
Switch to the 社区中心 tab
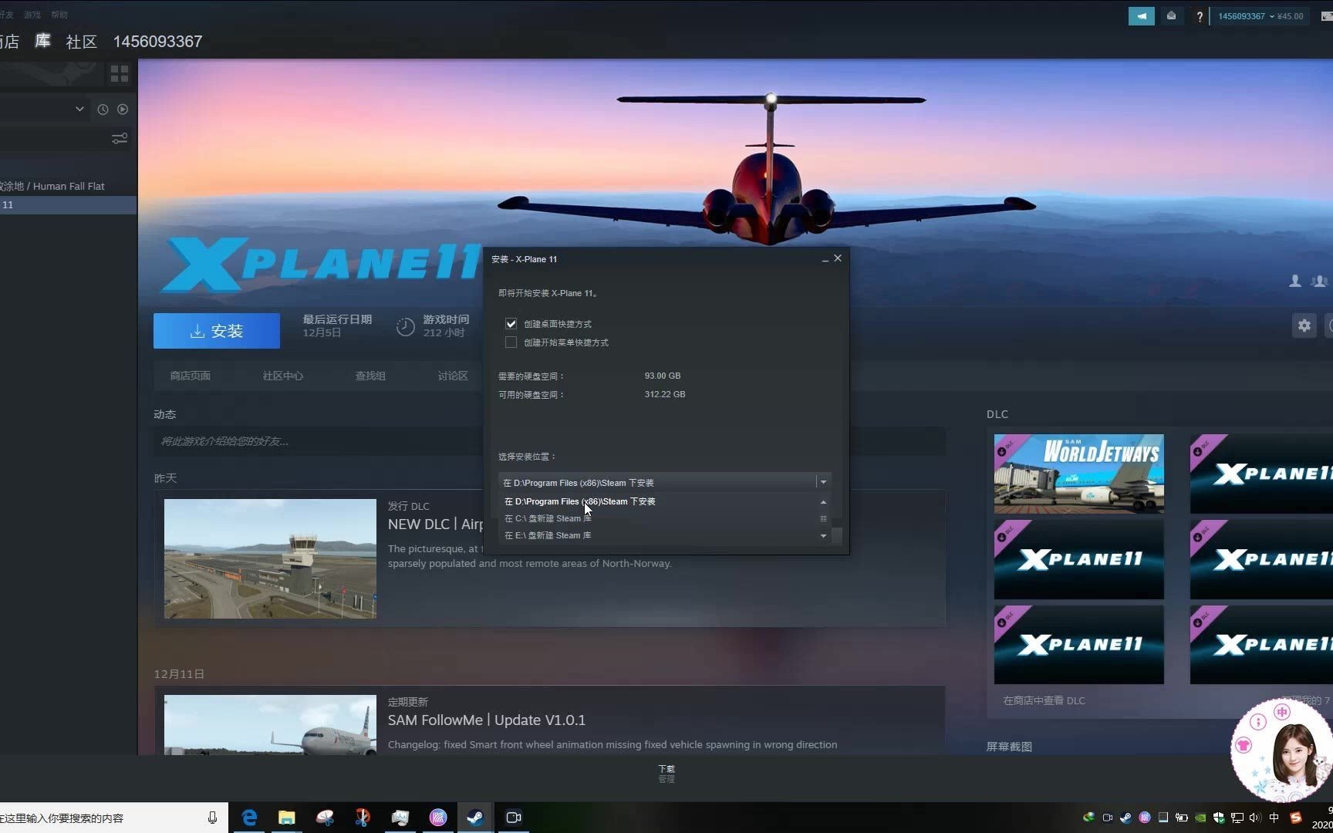[x=282, y=376]
